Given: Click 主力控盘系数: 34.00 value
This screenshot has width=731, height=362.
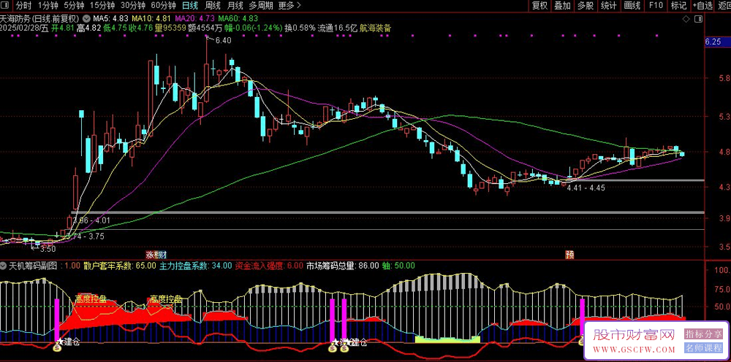Looking at the screenshot, I should pos(195,266).
